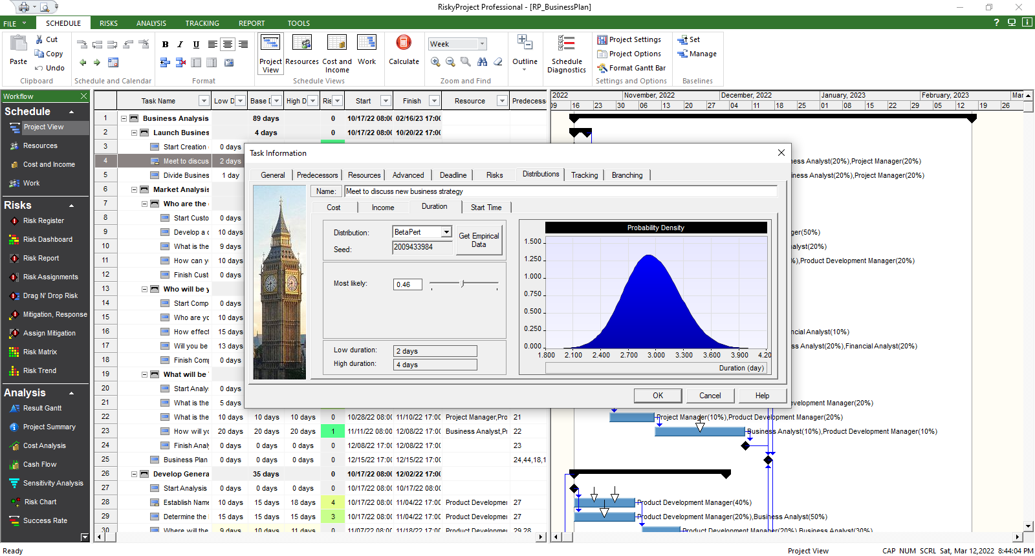Image resolution: width=1035 pixels, height=556 pixels.
Task: Open the Distribution BetaPert dropdown
Action: (x=446, y=232)
